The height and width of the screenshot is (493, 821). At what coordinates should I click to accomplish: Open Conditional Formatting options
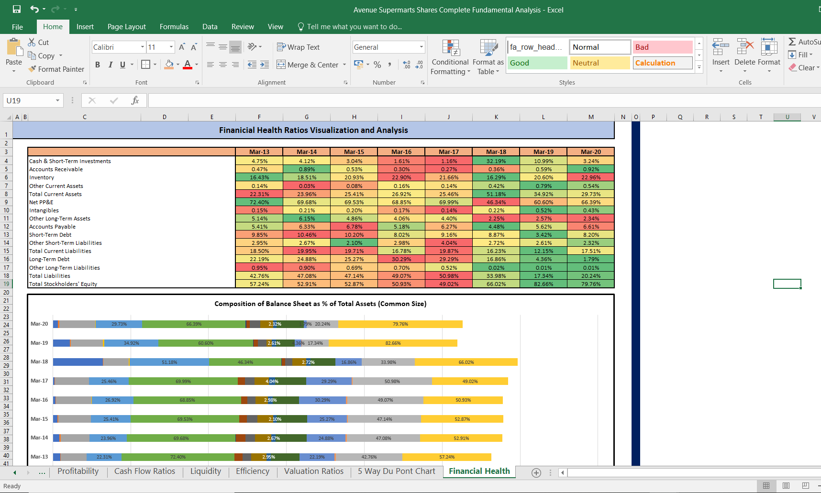coord(450,57)
